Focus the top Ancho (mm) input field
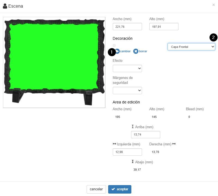Screen dimensions: 218x196 click(127, 26)
